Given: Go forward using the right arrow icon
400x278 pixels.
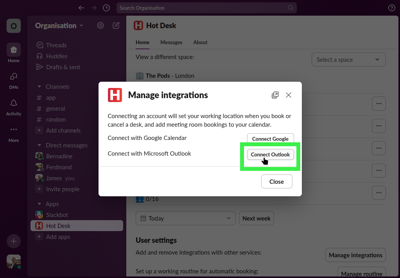Looking at the screenshot, I should [94, 8].
